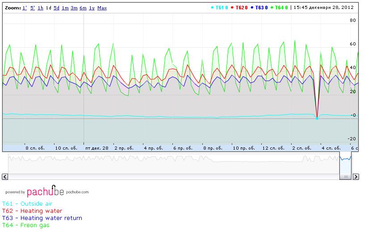The width and height of the screenshot is (368, 232).
Task: Switch zoom to 3m range
Action: 74,8
